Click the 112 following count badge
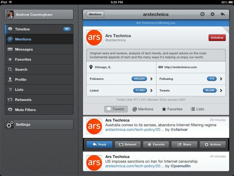This screenshot has width=234, height=176. pyautogui.click(x=212, y=79)
